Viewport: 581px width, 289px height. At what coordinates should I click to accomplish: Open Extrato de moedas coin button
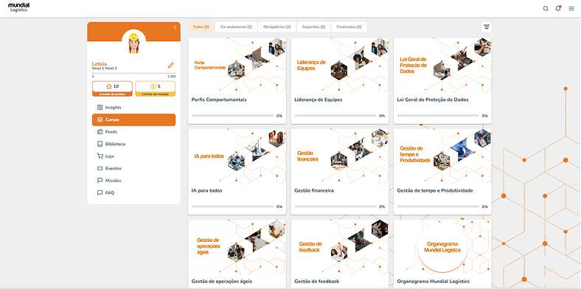click(156, 88)
